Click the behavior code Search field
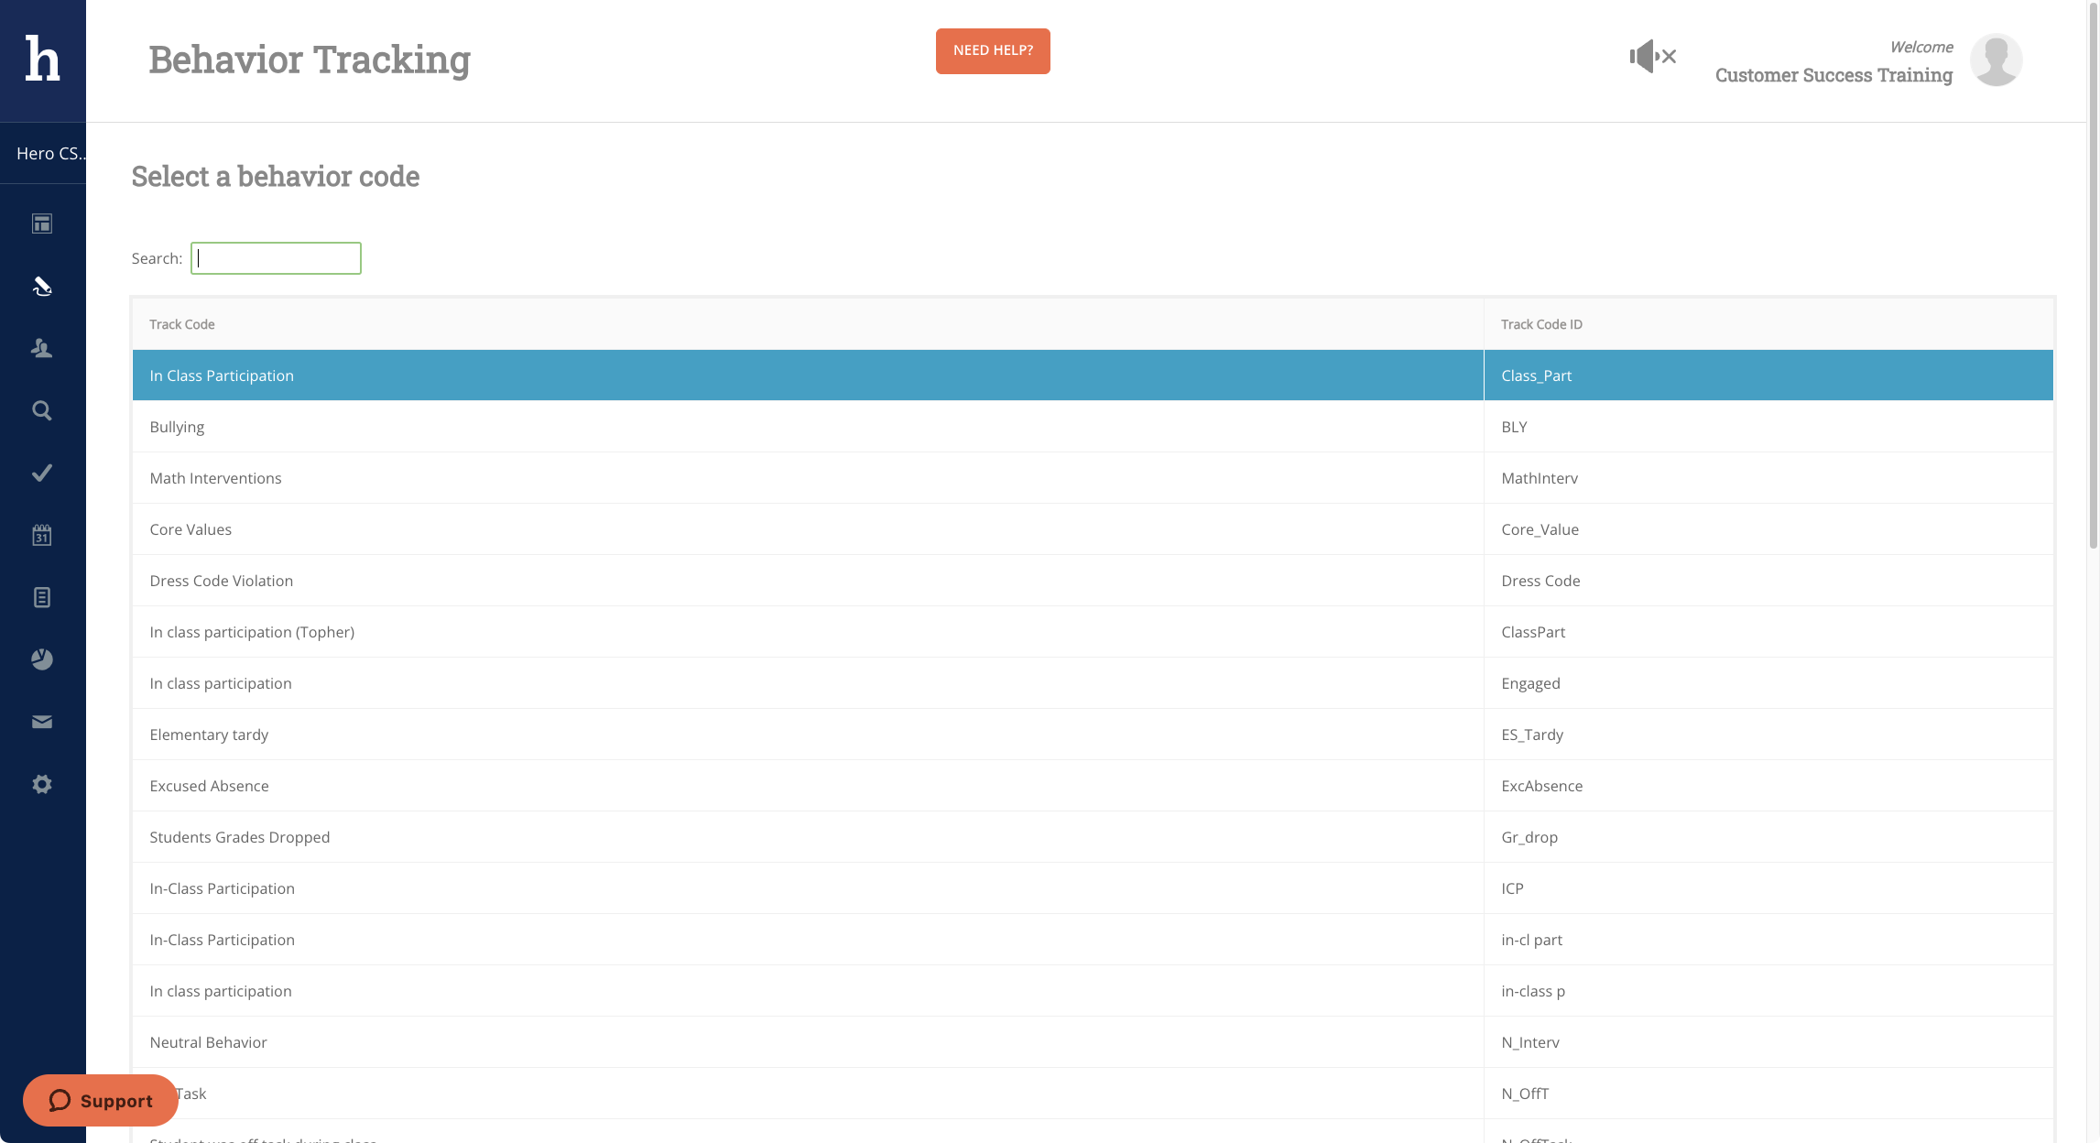 (276, 258)
